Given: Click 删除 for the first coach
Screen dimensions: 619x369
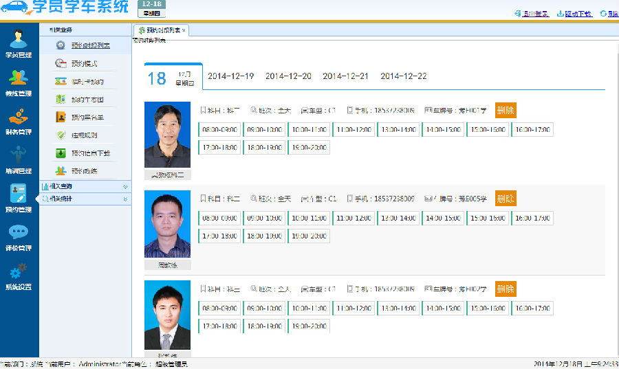Looking at the screenshot, I should pyautogui.click(x=505, y=110).
